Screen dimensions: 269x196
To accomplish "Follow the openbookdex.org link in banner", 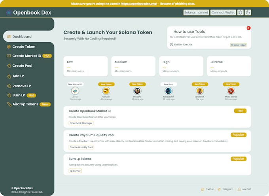I will pyautogui.click(x=139, y=4).
